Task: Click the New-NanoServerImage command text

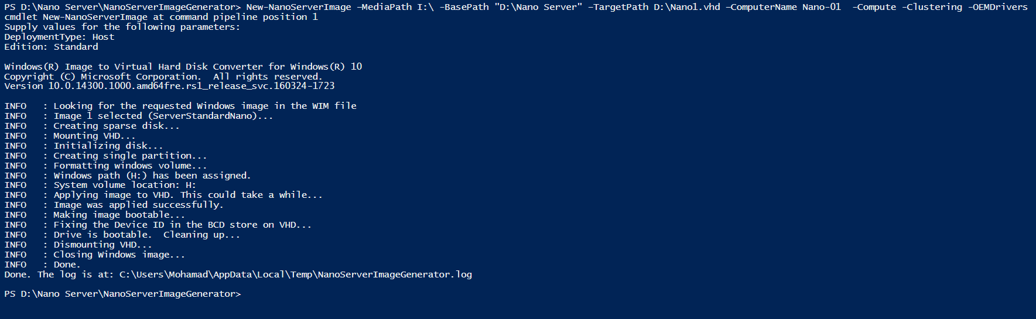Action: pos(299,7)
